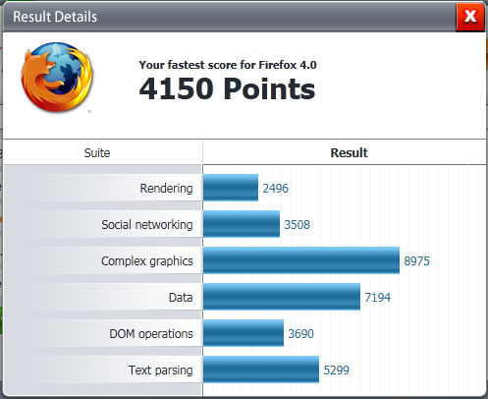Click the DOM operations suite label
The height and width of the screenshot is (399, 488).
click(x=151, y=334)
